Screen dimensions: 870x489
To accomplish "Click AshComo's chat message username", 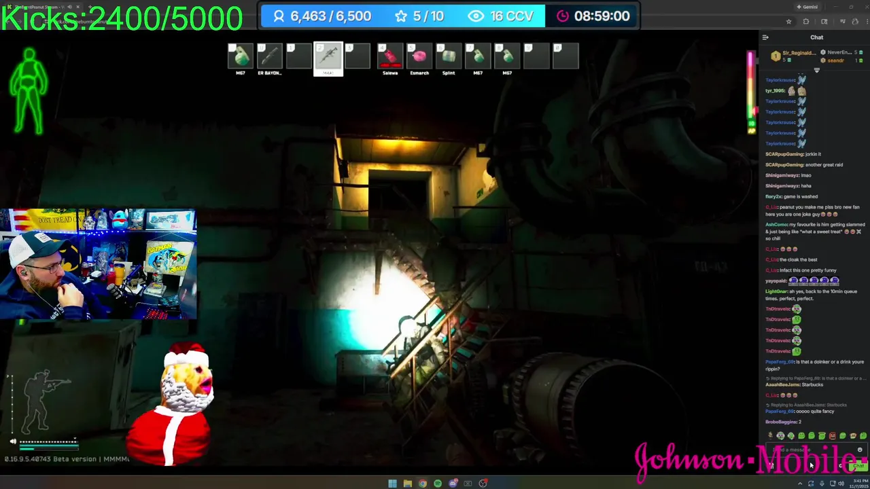I will (x=776, y=224).
